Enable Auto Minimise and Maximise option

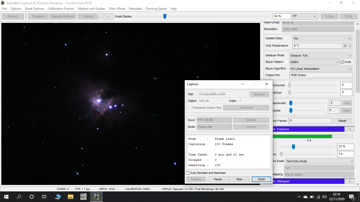(x=188, y=173)
